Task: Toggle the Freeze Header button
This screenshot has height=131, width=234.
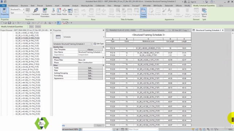Action: pyautogui.click(x=143, y=13)
